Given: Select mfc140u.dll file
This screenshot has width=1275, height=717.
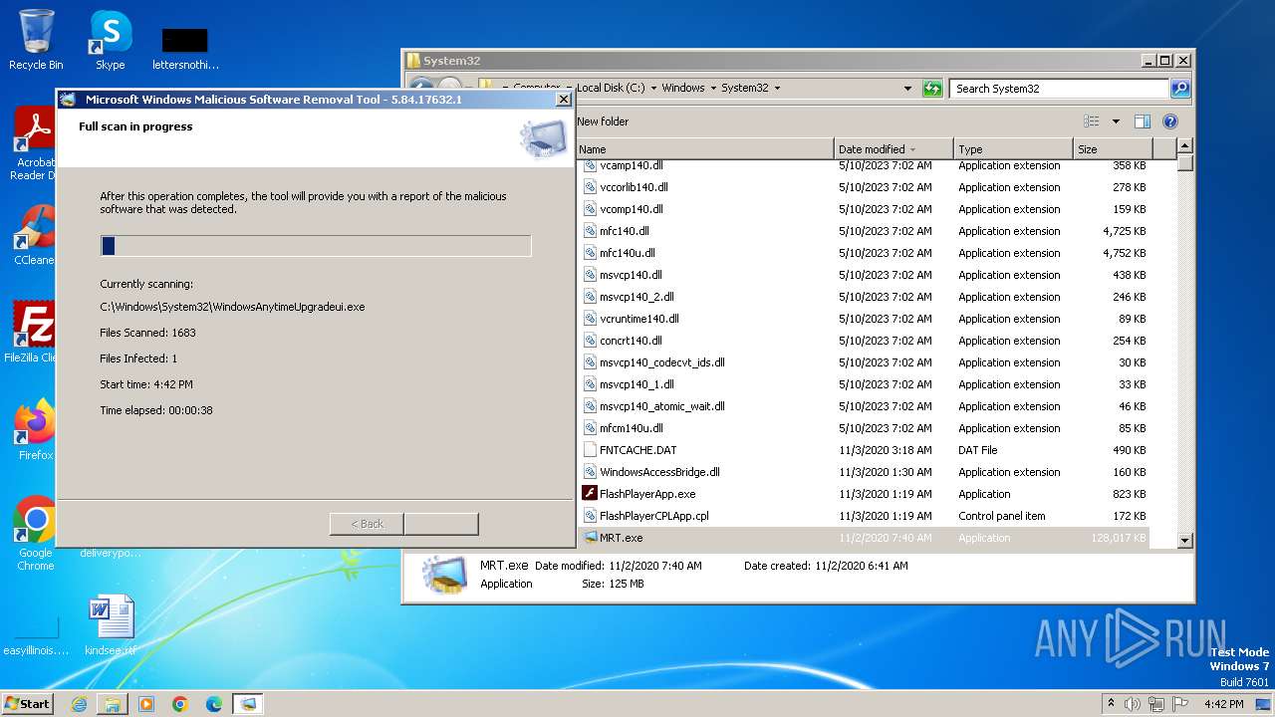Looking at the screenshot, I should tap(865, 253).
